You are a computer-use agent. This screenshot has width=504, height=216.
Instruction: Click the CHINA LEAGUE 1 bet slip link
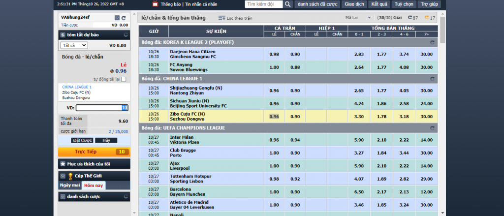(x=77, y=87)
